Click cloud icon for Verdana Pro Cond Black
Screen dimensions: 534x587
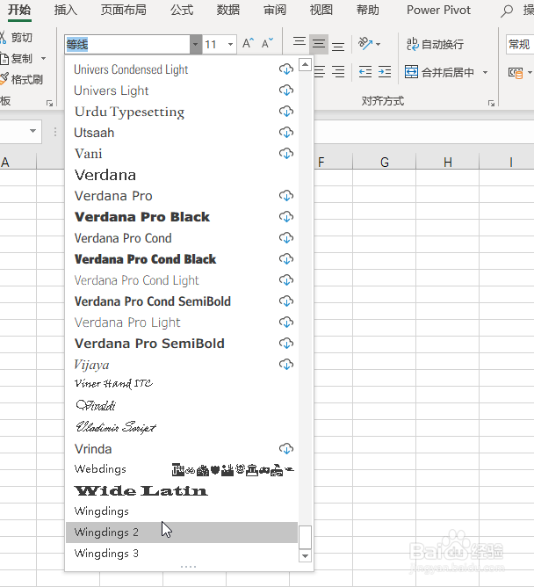click(286, 258)
